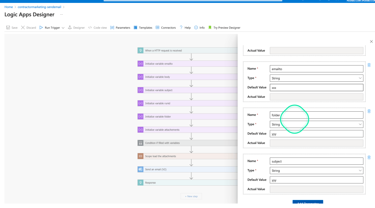Select the Send an email (V2) step

click(x=188, y=169)
